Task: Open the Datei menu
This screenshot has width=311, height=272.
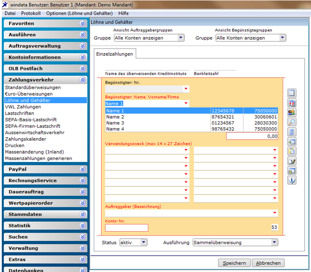Action: [10, 13]
